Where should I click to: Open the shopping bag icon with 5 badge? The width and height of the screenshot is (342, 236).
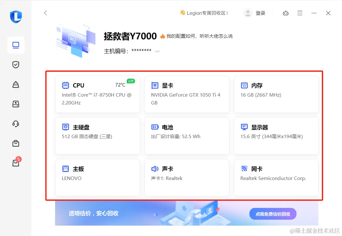point(17,162)
